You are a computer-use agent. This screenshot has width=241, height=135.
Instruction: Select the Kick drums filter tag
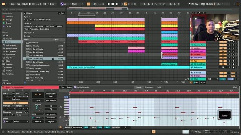point(35,26)
